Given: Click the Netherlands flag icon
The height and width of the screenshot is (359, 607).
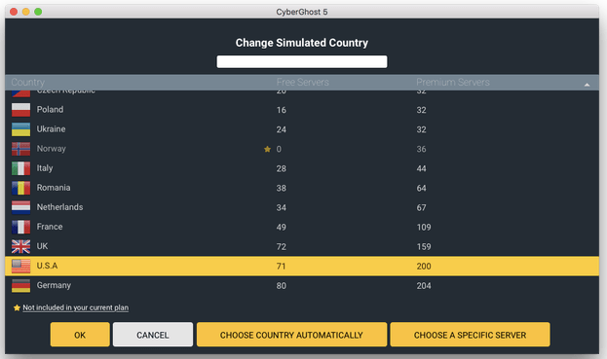Looking at the screenshot, I should (20, 207).
